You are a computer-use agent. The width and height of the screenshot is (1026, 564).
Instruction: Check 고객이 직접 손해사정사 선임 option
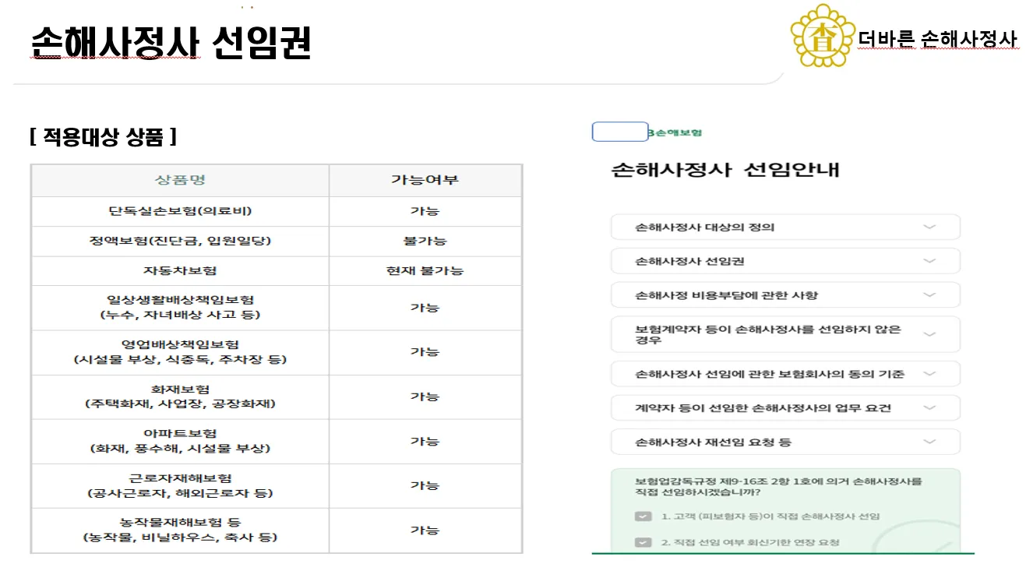point(643,516)
